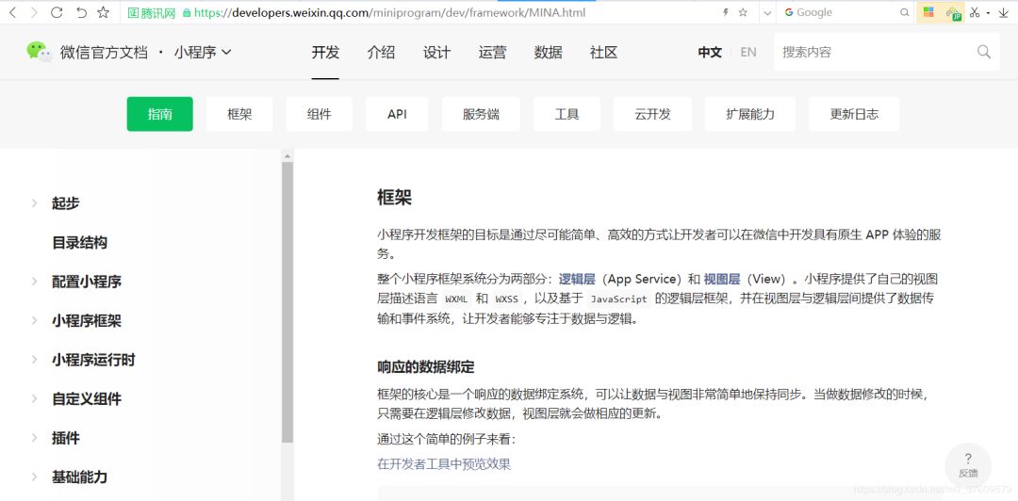Click the sidebar vertical scrollbar thumb
The width and height of the screenshot is (1018, 501).
(287, 301)
